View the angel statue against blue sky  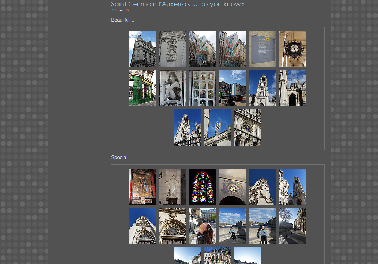pyautogui.click(x=218, y=127)
